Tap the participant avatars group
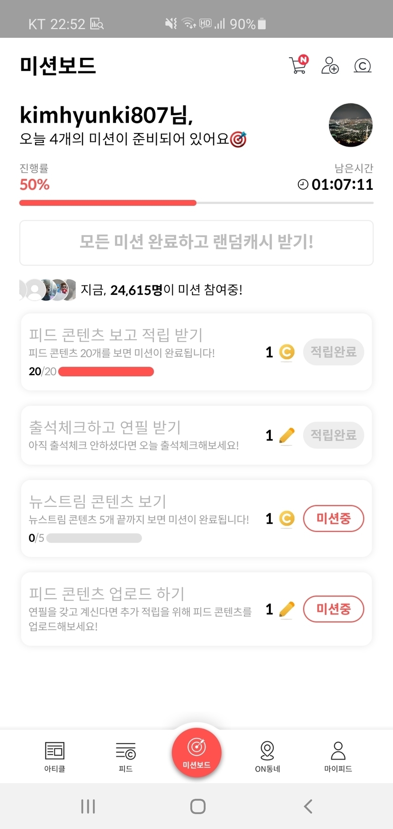Viewport: 393px width, 829px height. pos(47,290)
